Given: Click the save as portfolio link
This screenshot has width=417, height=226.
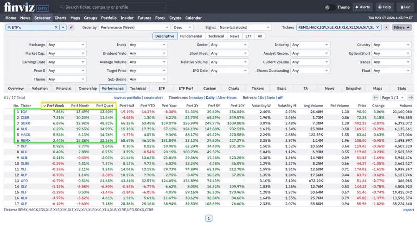Looking at the screenshot, I should [x=128, y=98].
